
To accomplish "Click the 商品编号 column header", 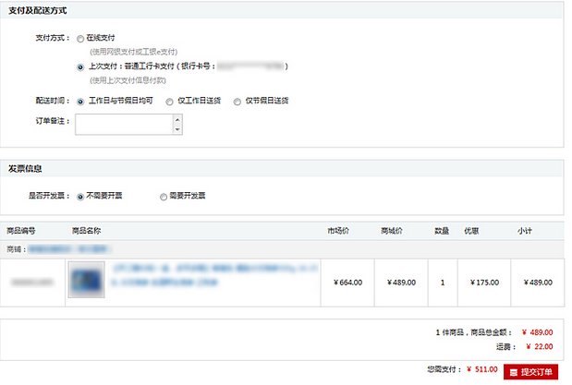I will tap(21, 231).
